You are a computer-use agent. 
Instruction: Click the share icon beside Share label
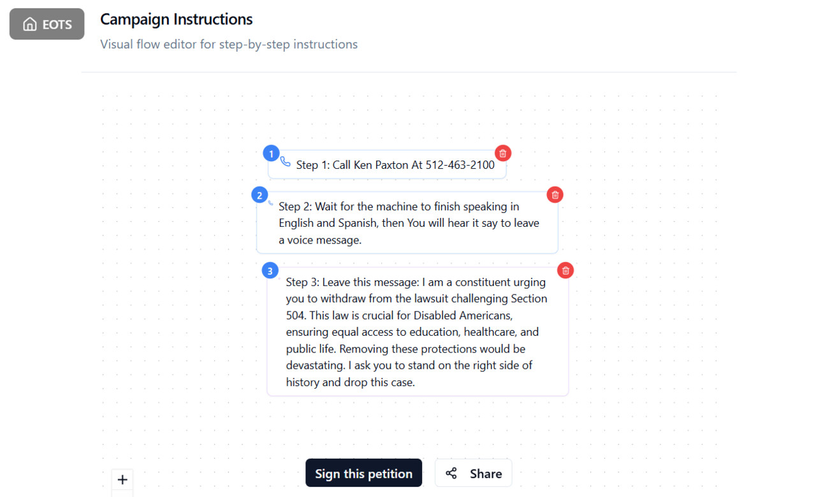click(x=451, y=473)
